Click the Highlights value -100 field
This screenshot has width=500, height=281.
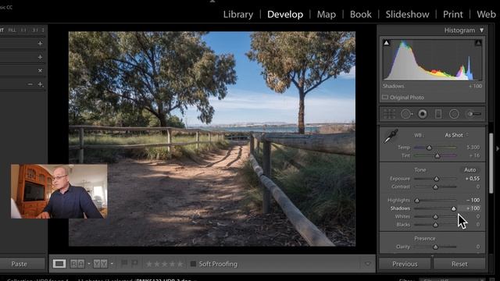[x=473, y=200]
